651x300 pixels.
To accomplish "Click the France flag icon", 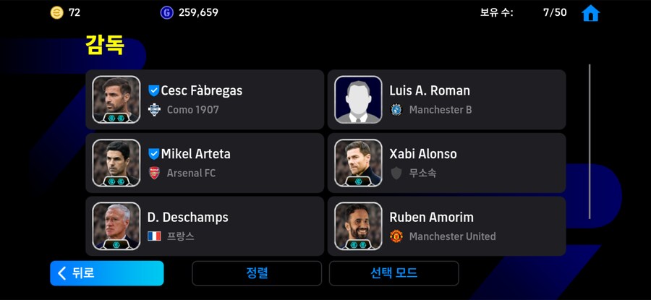I will pos(154,236).
